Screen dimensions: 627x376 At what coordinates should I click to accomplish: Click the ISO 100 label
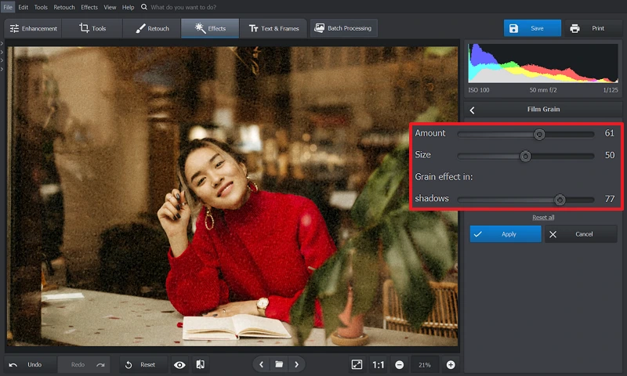[479, 90]
